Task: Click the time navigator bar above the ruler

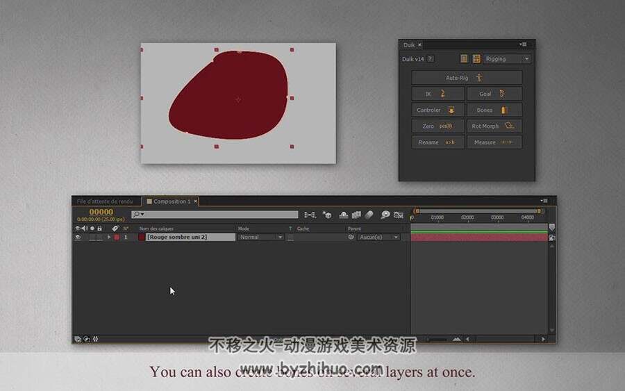Action: click(x=478, y=211)
